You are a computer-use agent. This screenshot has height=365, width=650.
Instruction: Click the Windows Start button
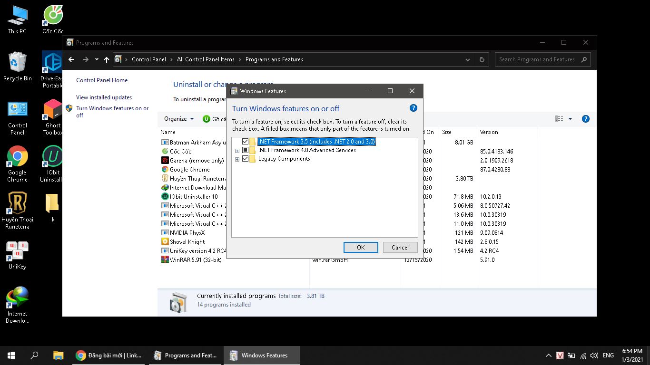click(11, 355)
